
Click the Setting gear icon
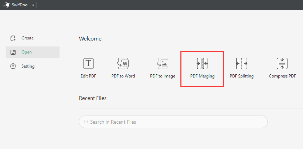point(13,66)
